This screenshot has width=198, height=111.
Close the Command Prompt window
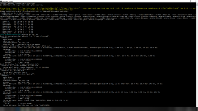coord(196,1)
